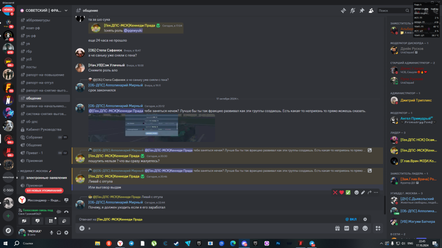The width and height of the screenshot is (442, 248).
Task: Open the 'об-дпс' channel
Action: (x=44, y=122)
